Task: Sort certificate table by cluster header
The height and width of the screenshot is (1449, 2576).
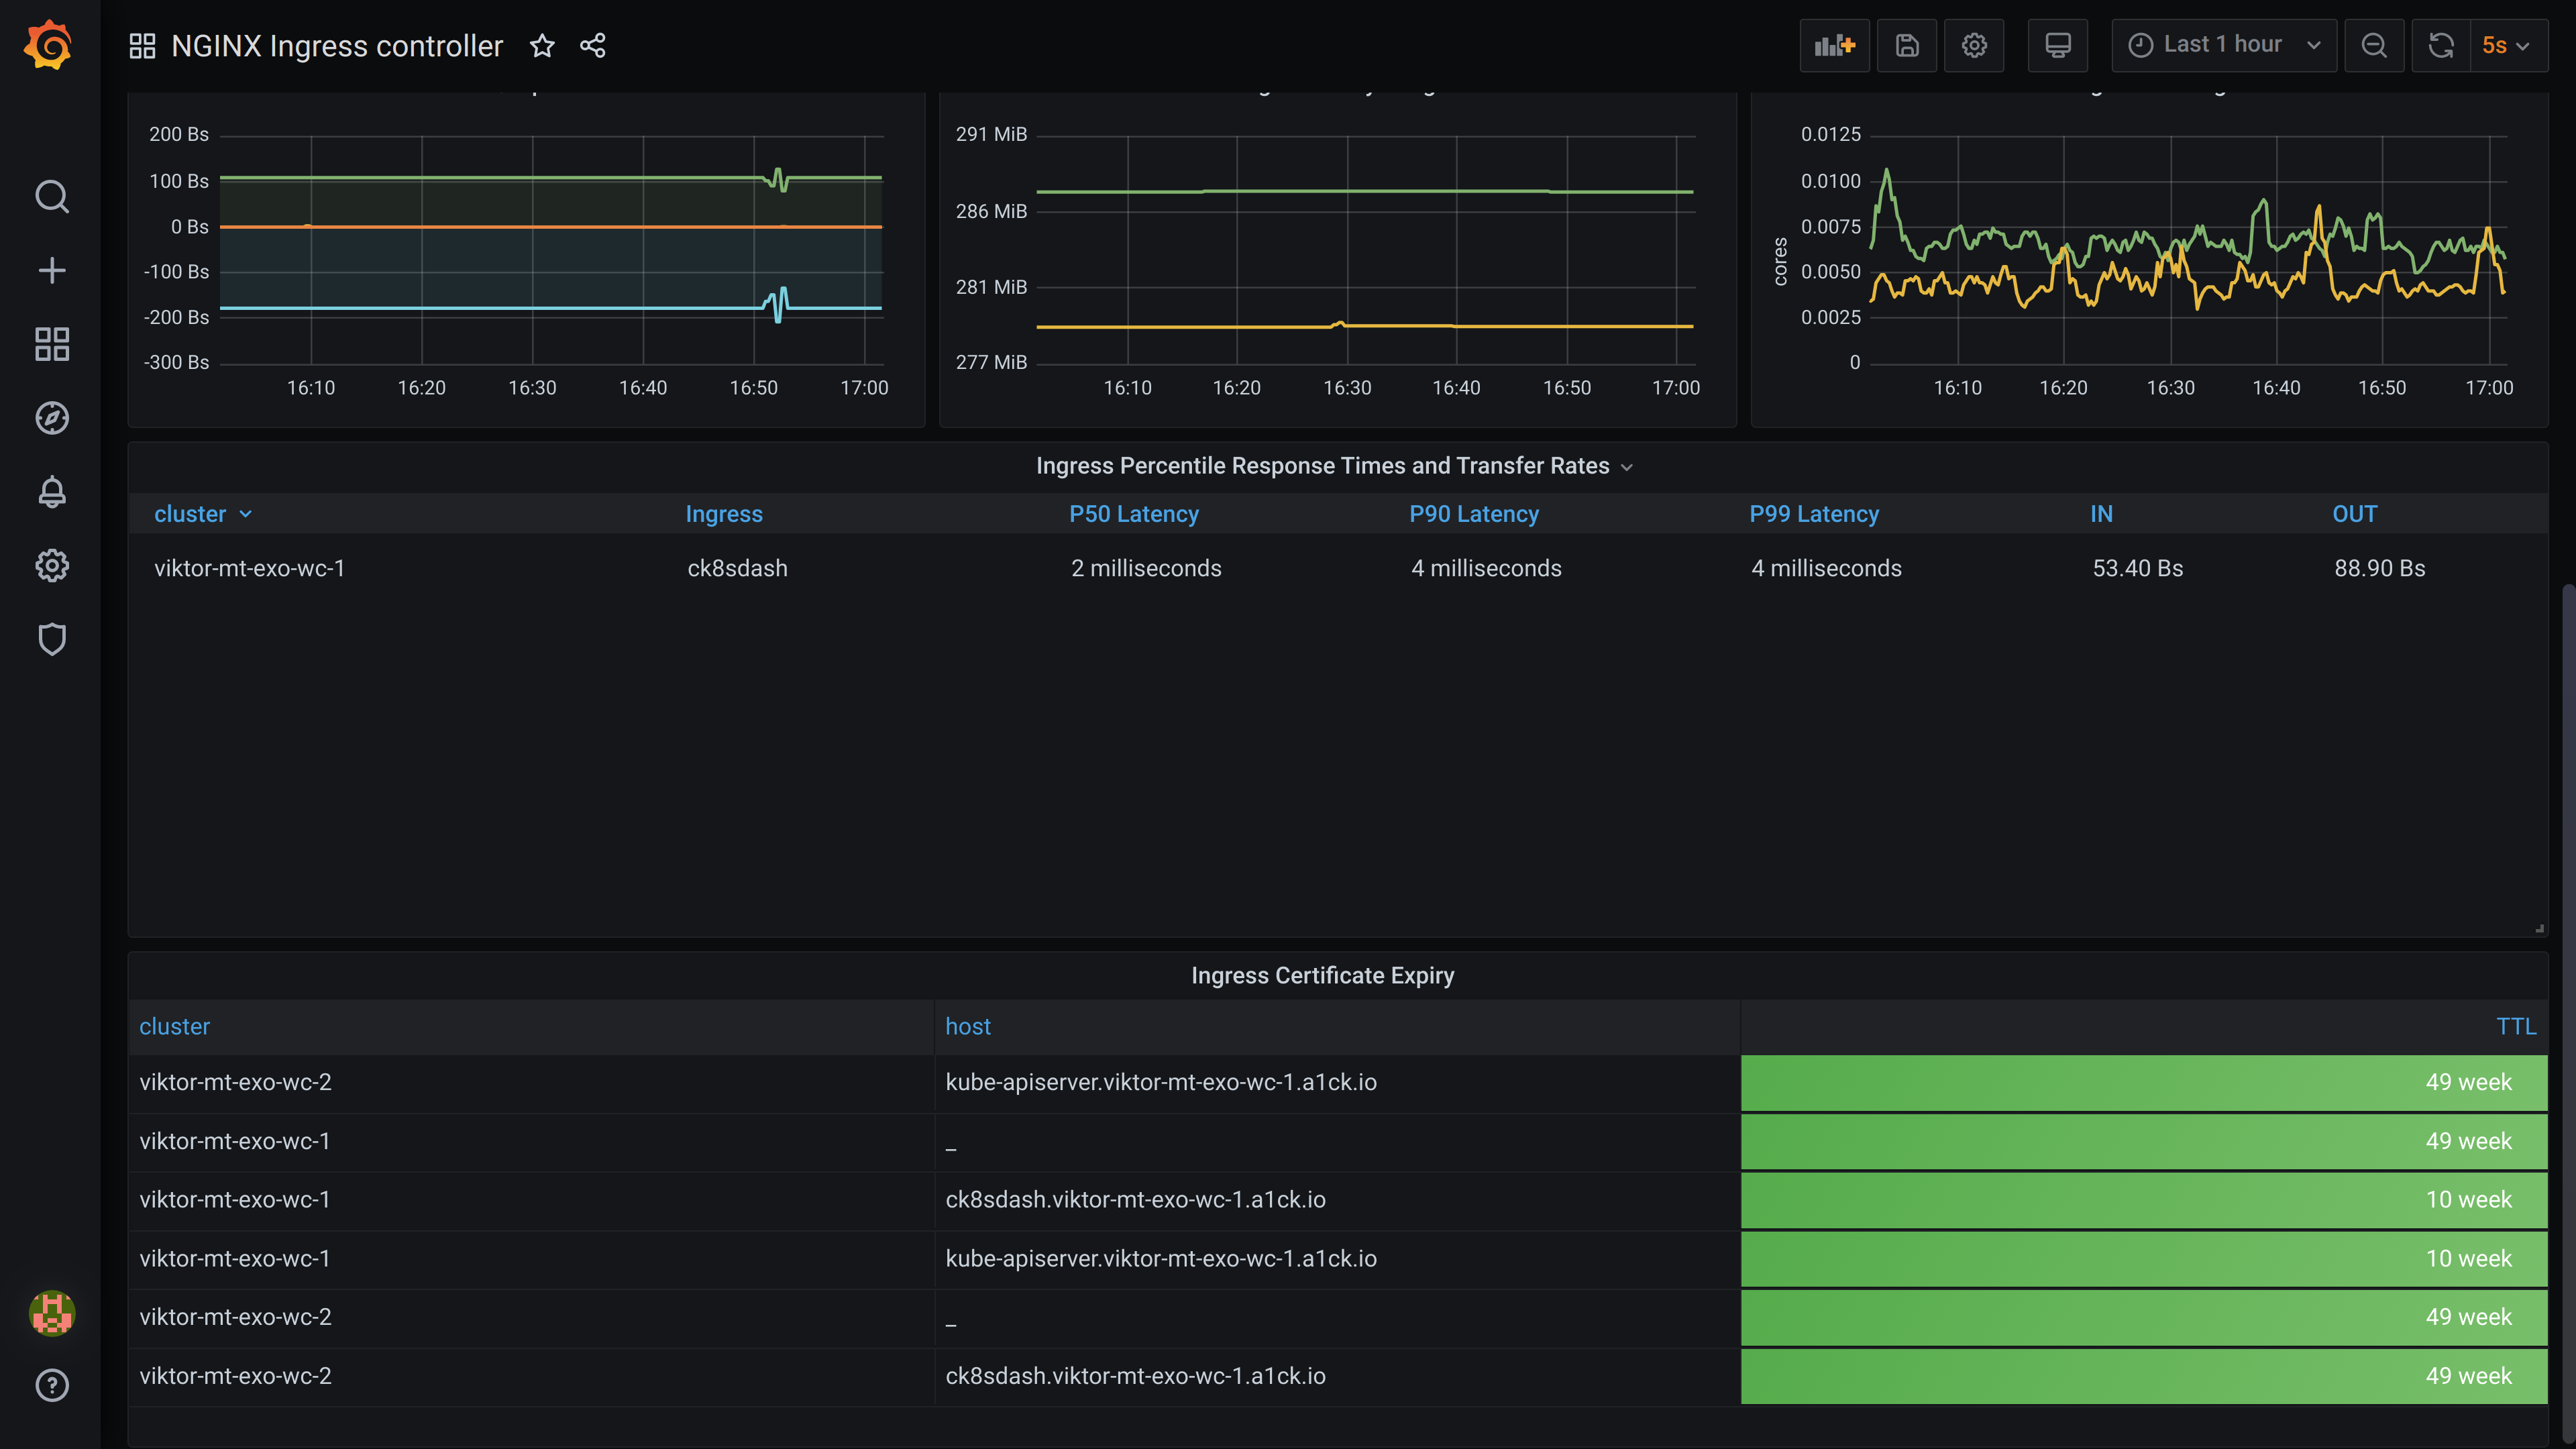Action: (x=174, y=1027)
